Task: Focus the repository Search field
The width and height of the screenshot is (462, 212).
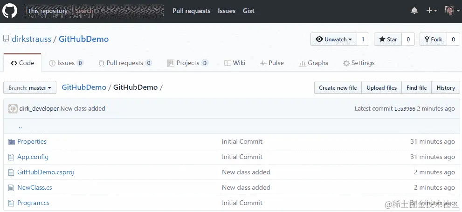Action: [118, 11]
